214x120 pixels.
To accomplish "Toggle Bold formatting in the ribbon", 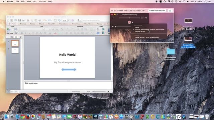I will (22, 33).
